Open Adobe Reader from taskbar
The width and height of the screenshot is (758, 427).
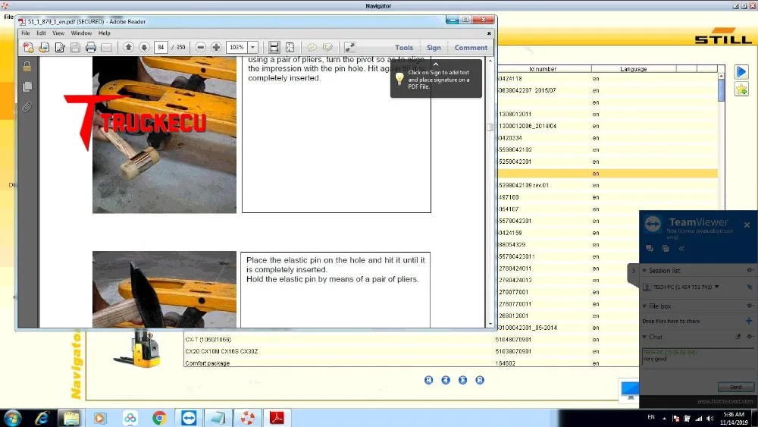(x=277, y=418)
